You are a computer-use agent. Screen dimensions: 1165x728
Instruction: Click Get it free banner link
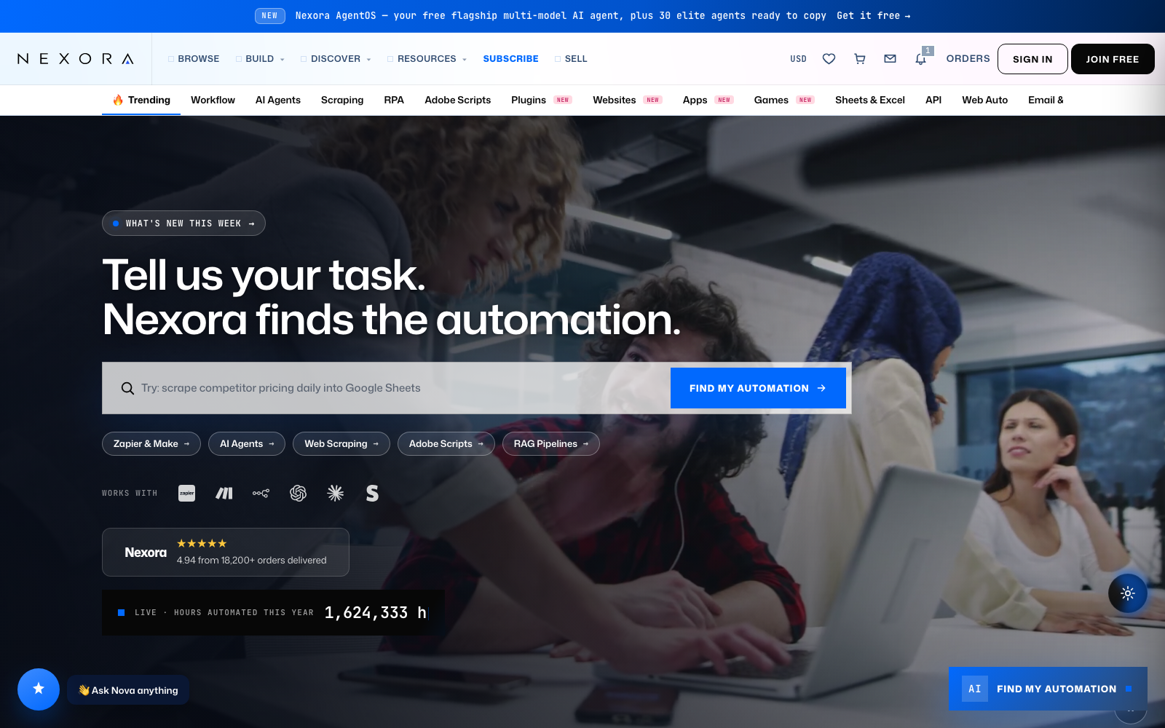(874, 16)
